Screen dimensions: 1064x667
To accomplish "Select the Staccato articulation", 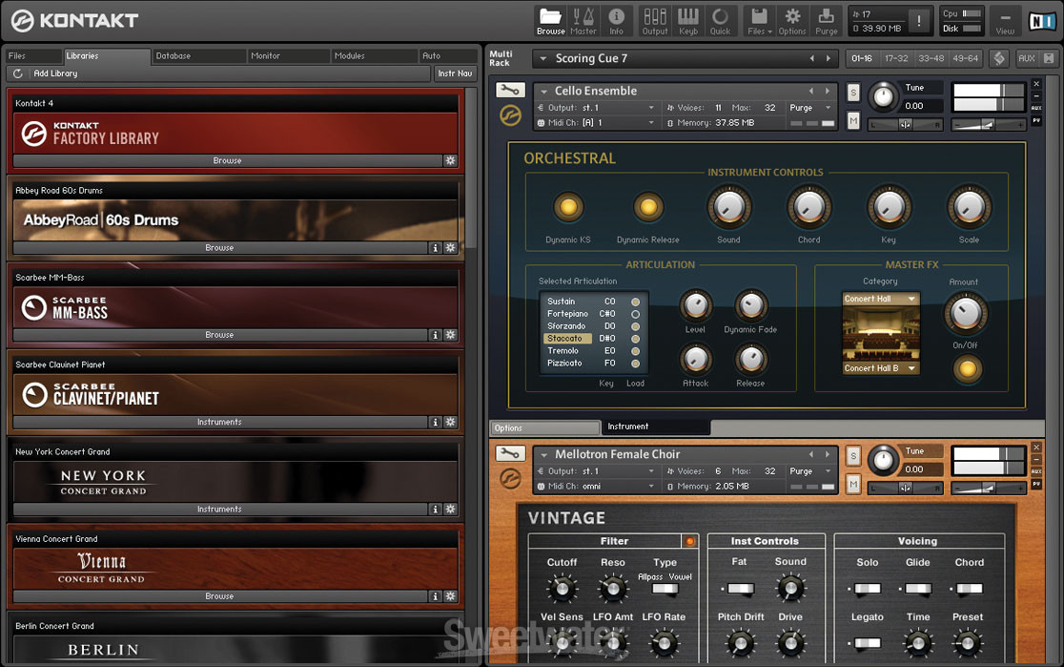I will coord(567,338).
